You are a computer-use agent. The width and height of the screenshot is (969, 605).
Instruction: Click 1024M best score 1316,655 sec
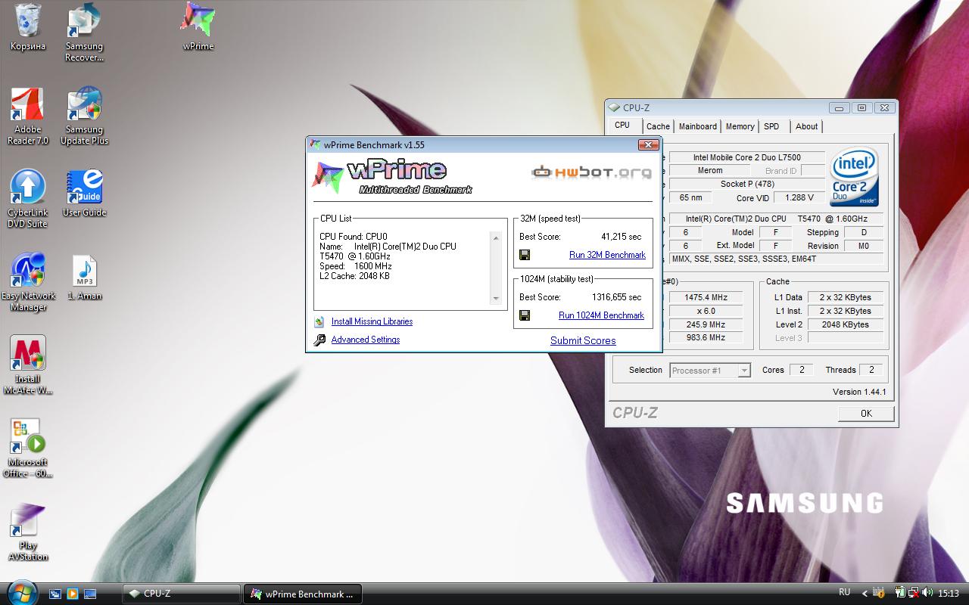616,297
